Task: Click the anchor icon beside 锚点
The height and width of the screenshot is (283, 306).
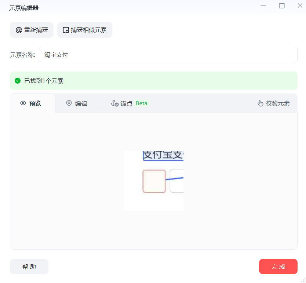Action: pos(114,103)
